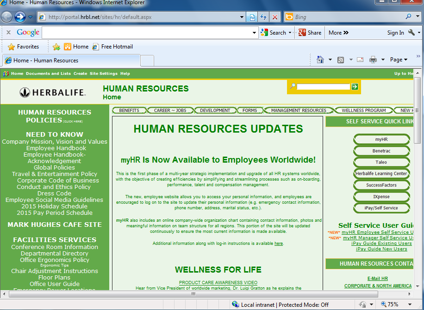Click the IE Back navigation button
This screenshot has width=424, height=310.
tap(7, 17)
